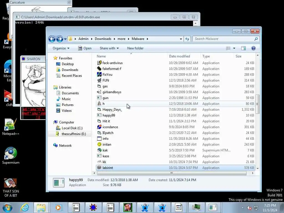Open THAT SON OF A BIT desktop icon
The height and width of the screenshot is (213, 284).
point(11,188)
